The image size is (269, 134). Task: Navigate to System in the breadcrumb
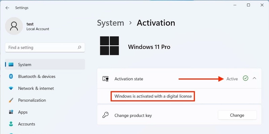click(110, 23)
